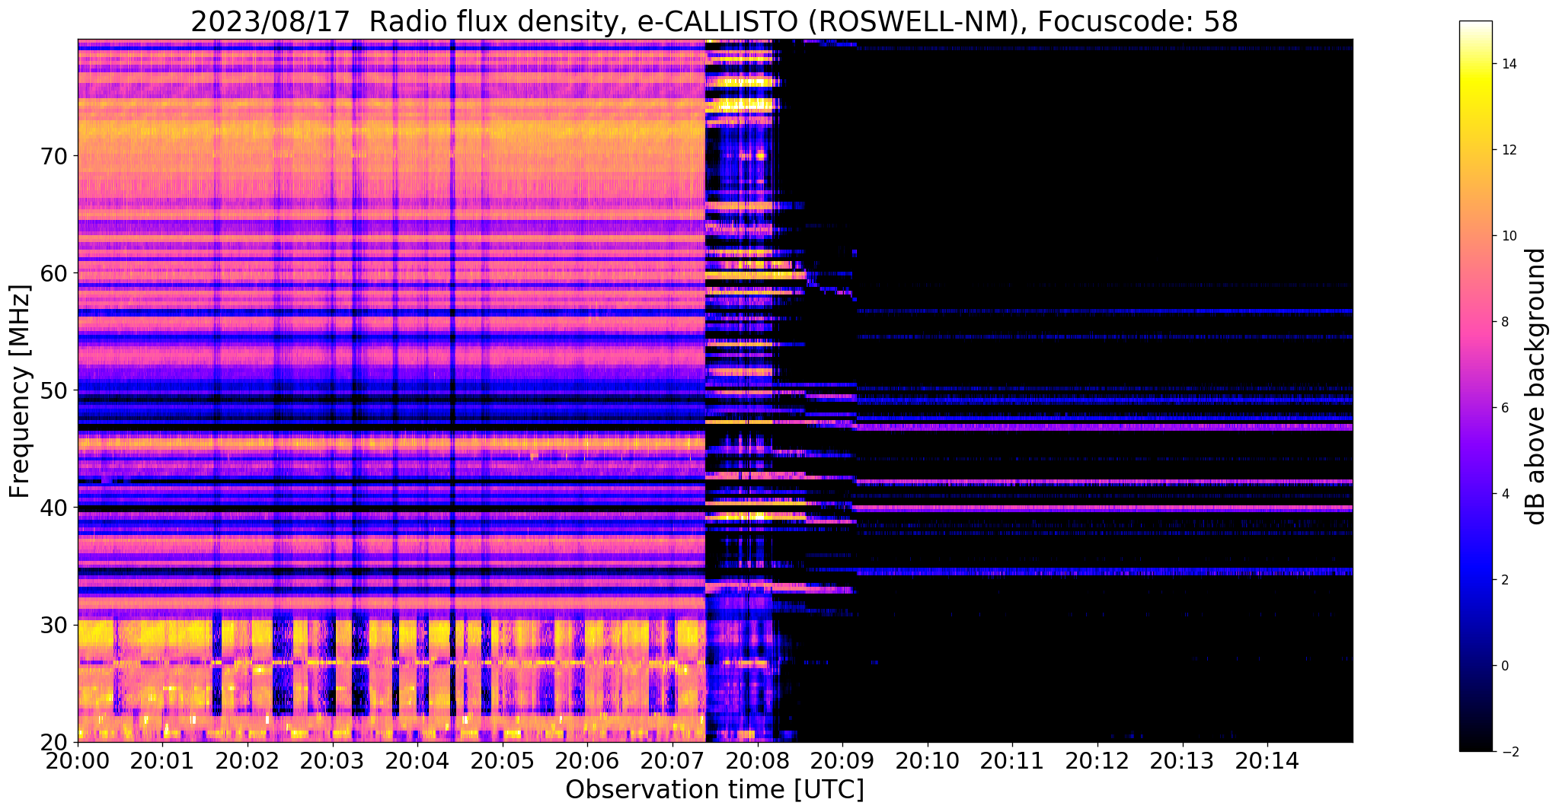Click the colorbar tick label 2
The image size is (1559, 812).
click(x=1504, y=580)
